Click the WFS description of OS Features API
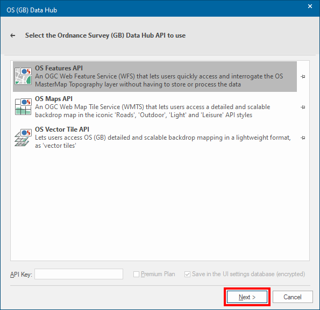 tap(159, 80)
